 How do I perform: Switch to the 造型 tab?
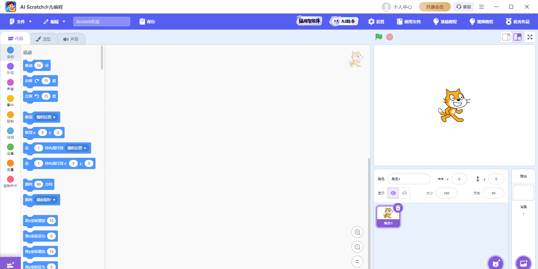coord(43,39)
